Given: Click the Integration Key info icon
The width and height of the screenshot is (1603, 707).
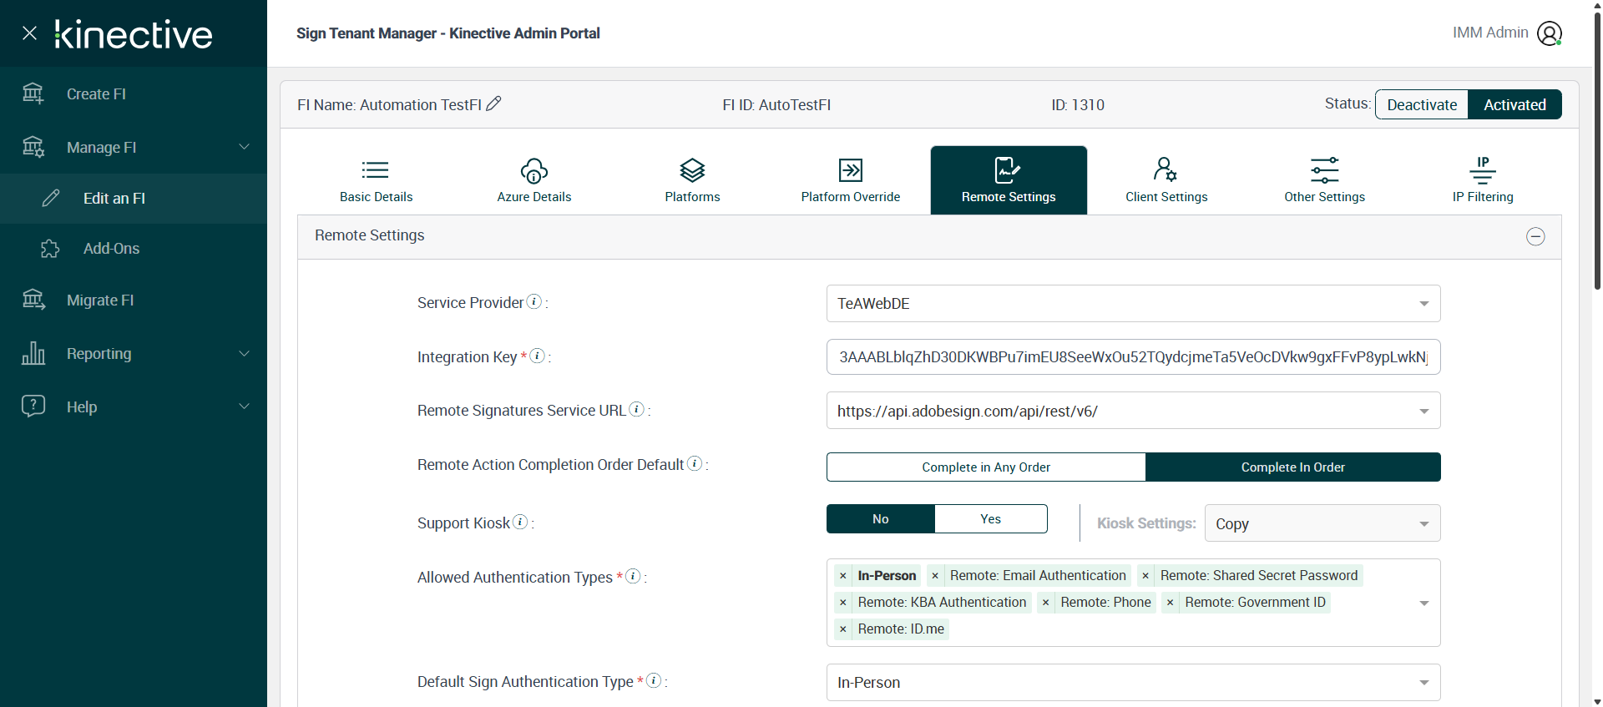Looking at the screenshot, I should (538, 356).
